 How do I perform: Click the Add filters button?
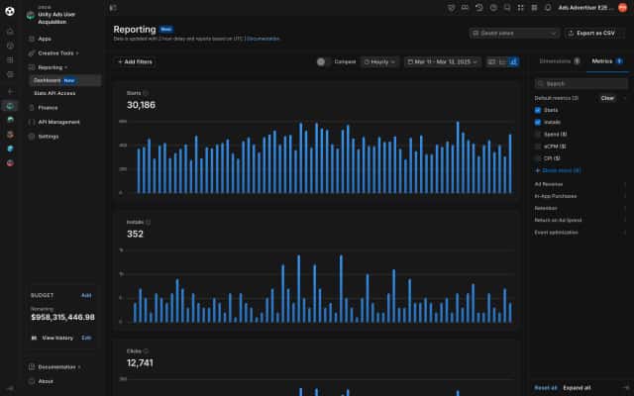coord(135,61)
